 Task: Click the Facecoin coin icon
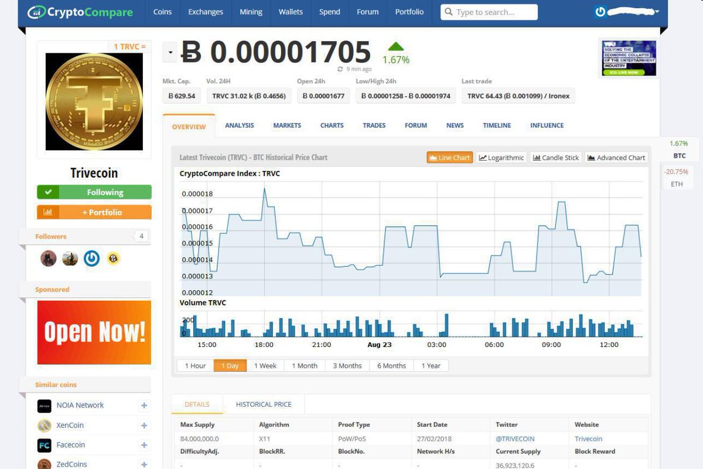(45, 445)
